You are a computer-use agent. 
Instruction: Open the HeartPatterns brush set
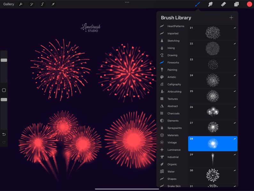(172, 26)
